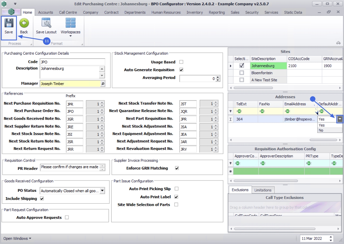The width and height of the screenshot is (344, 244).
Task: Click the TelExt column filter icon
Action: pyautogui.click(x=239, y=111)
